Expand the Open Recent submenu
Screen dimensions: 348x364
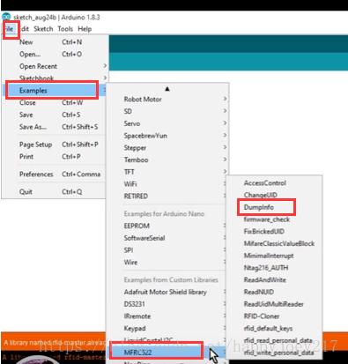pyautogui.click(x=56, y=66)
